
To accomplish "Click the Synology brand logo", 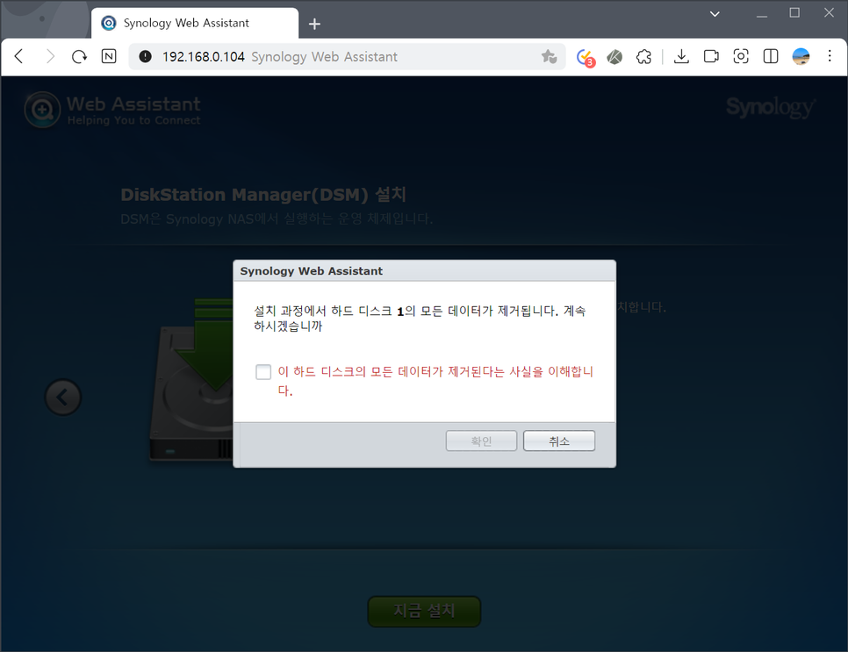I will pos(771,107).
